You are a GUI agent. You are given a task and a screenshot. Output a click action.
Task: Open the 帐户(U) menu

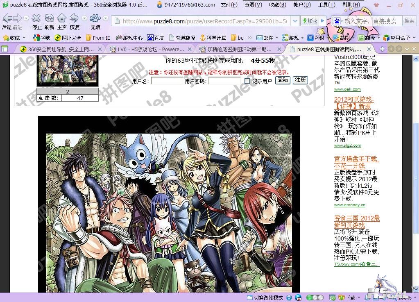tap(302, 5)
